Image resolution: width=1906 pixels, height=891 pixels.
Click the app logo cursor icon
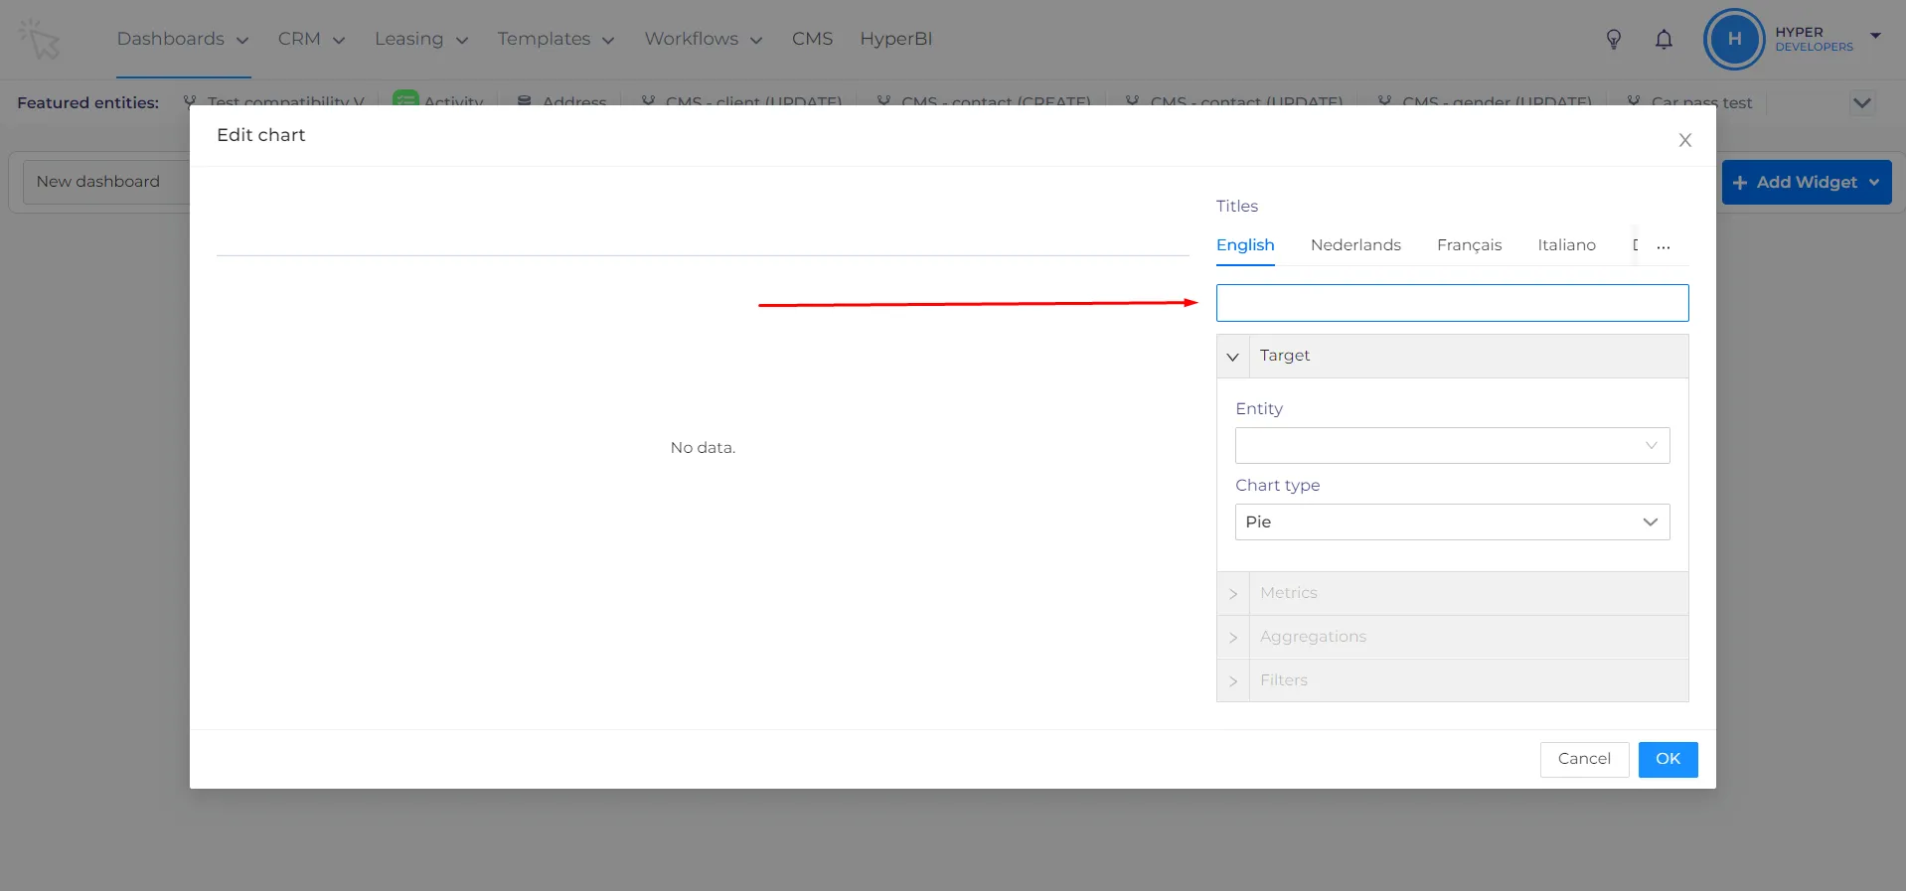coord(40,40)
